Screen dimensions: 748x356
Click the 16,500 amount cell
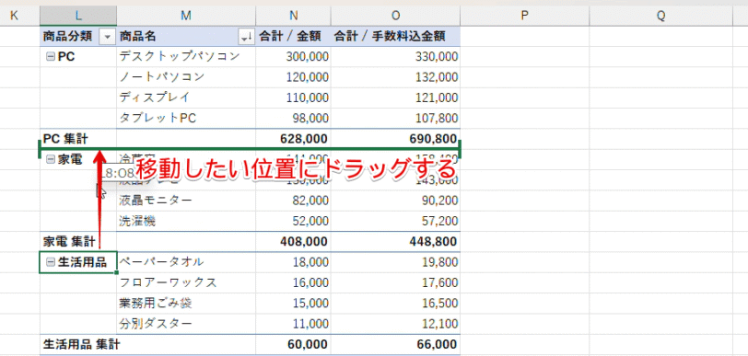tap(395, 303)
